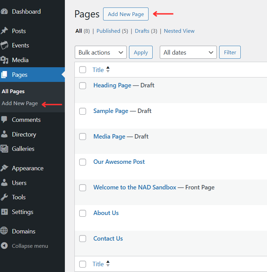
Task: Click the Comments speech bubble icon
Action: click(x=4, y=120)
